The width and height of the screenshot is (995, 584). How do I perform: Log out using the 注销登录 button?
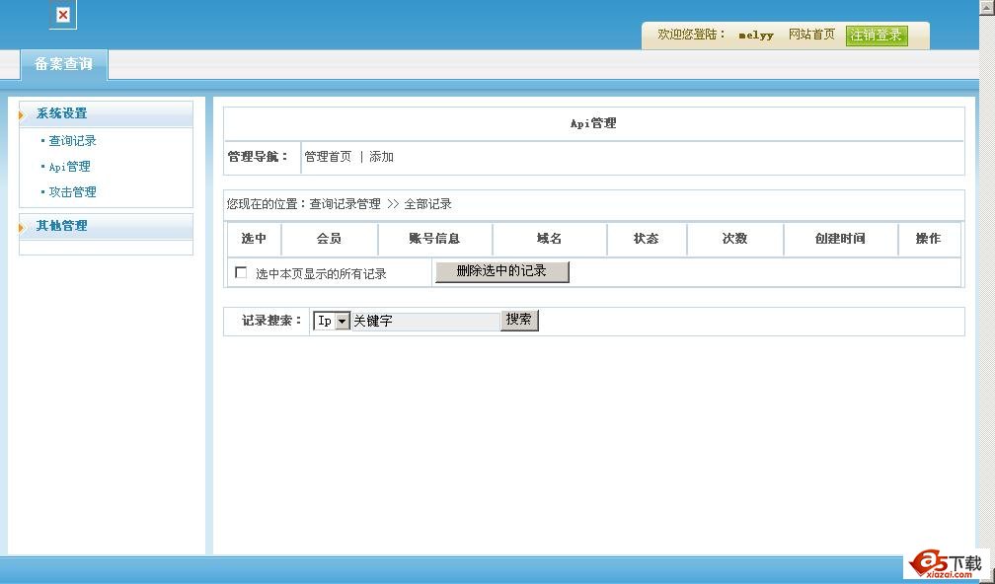[877, 36]
